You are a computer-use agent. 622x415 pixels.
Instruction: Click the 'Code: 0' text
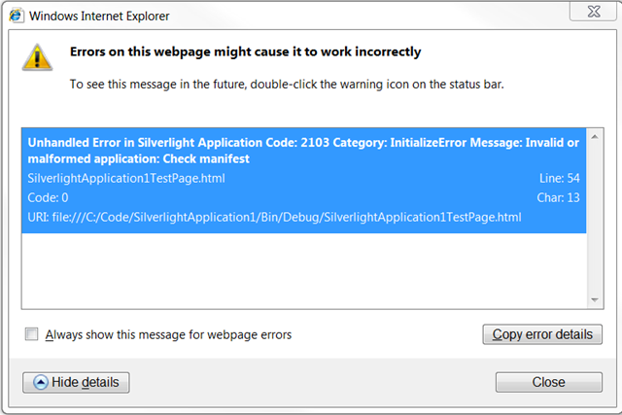click(x=48, y=197)
